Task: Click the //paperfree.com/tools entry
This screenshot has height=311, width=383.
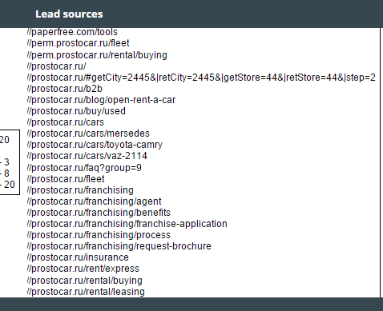Action: click(72, 32)
